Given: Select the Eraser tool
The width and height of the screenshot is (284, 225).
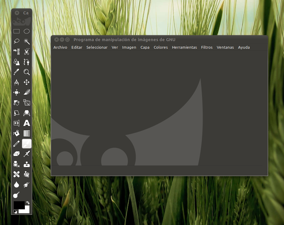Looking at the screenshot, I should 17,154.
